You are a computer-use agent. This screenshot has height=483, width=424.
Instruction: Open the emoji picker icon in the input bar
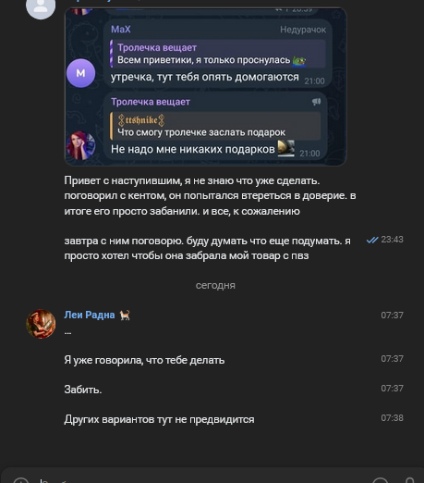pyautogui.click(x=381, y=480)
